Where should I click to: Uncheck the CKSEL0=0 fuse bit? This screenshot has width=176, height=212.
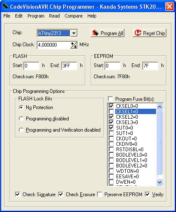point(111,106)
